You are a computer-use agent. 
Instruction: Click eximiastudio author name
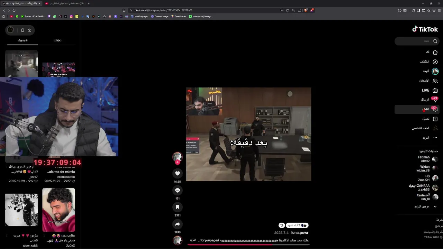(66, 177)
